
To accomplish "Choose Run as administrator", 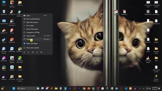I will 37,19.
